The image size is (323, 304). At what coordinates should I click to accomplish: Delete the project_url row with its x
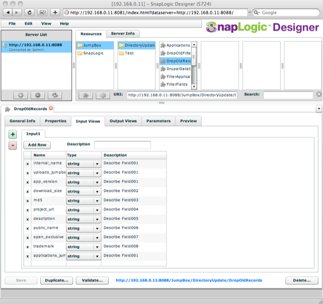tap(27, 210)
